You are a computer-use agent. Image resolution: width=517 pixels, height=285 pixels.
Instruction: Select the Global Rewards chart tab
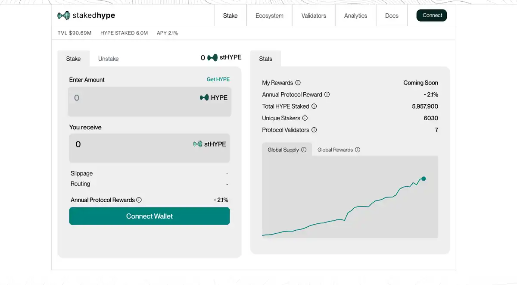tap(335, 150)
